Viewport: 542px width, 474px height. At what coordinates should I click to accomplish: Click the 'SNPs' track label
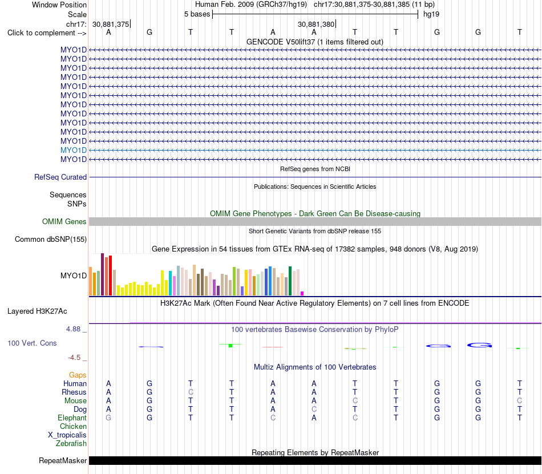point(77,204)
